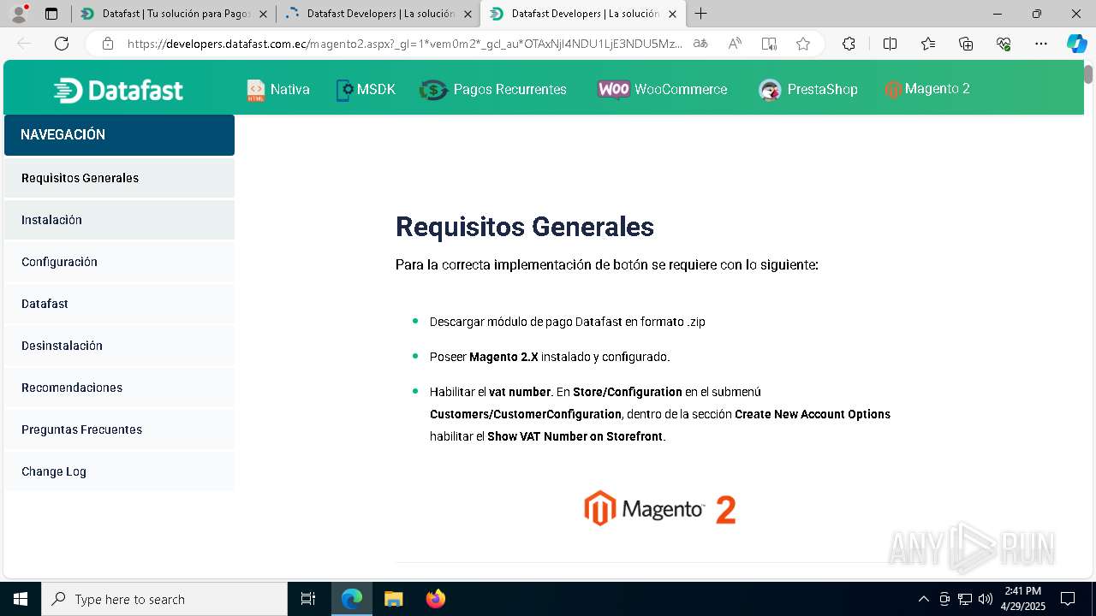Add this page to favorites star
The image size is (1096, 616).
pyautogui.click(x=803, y=44)
